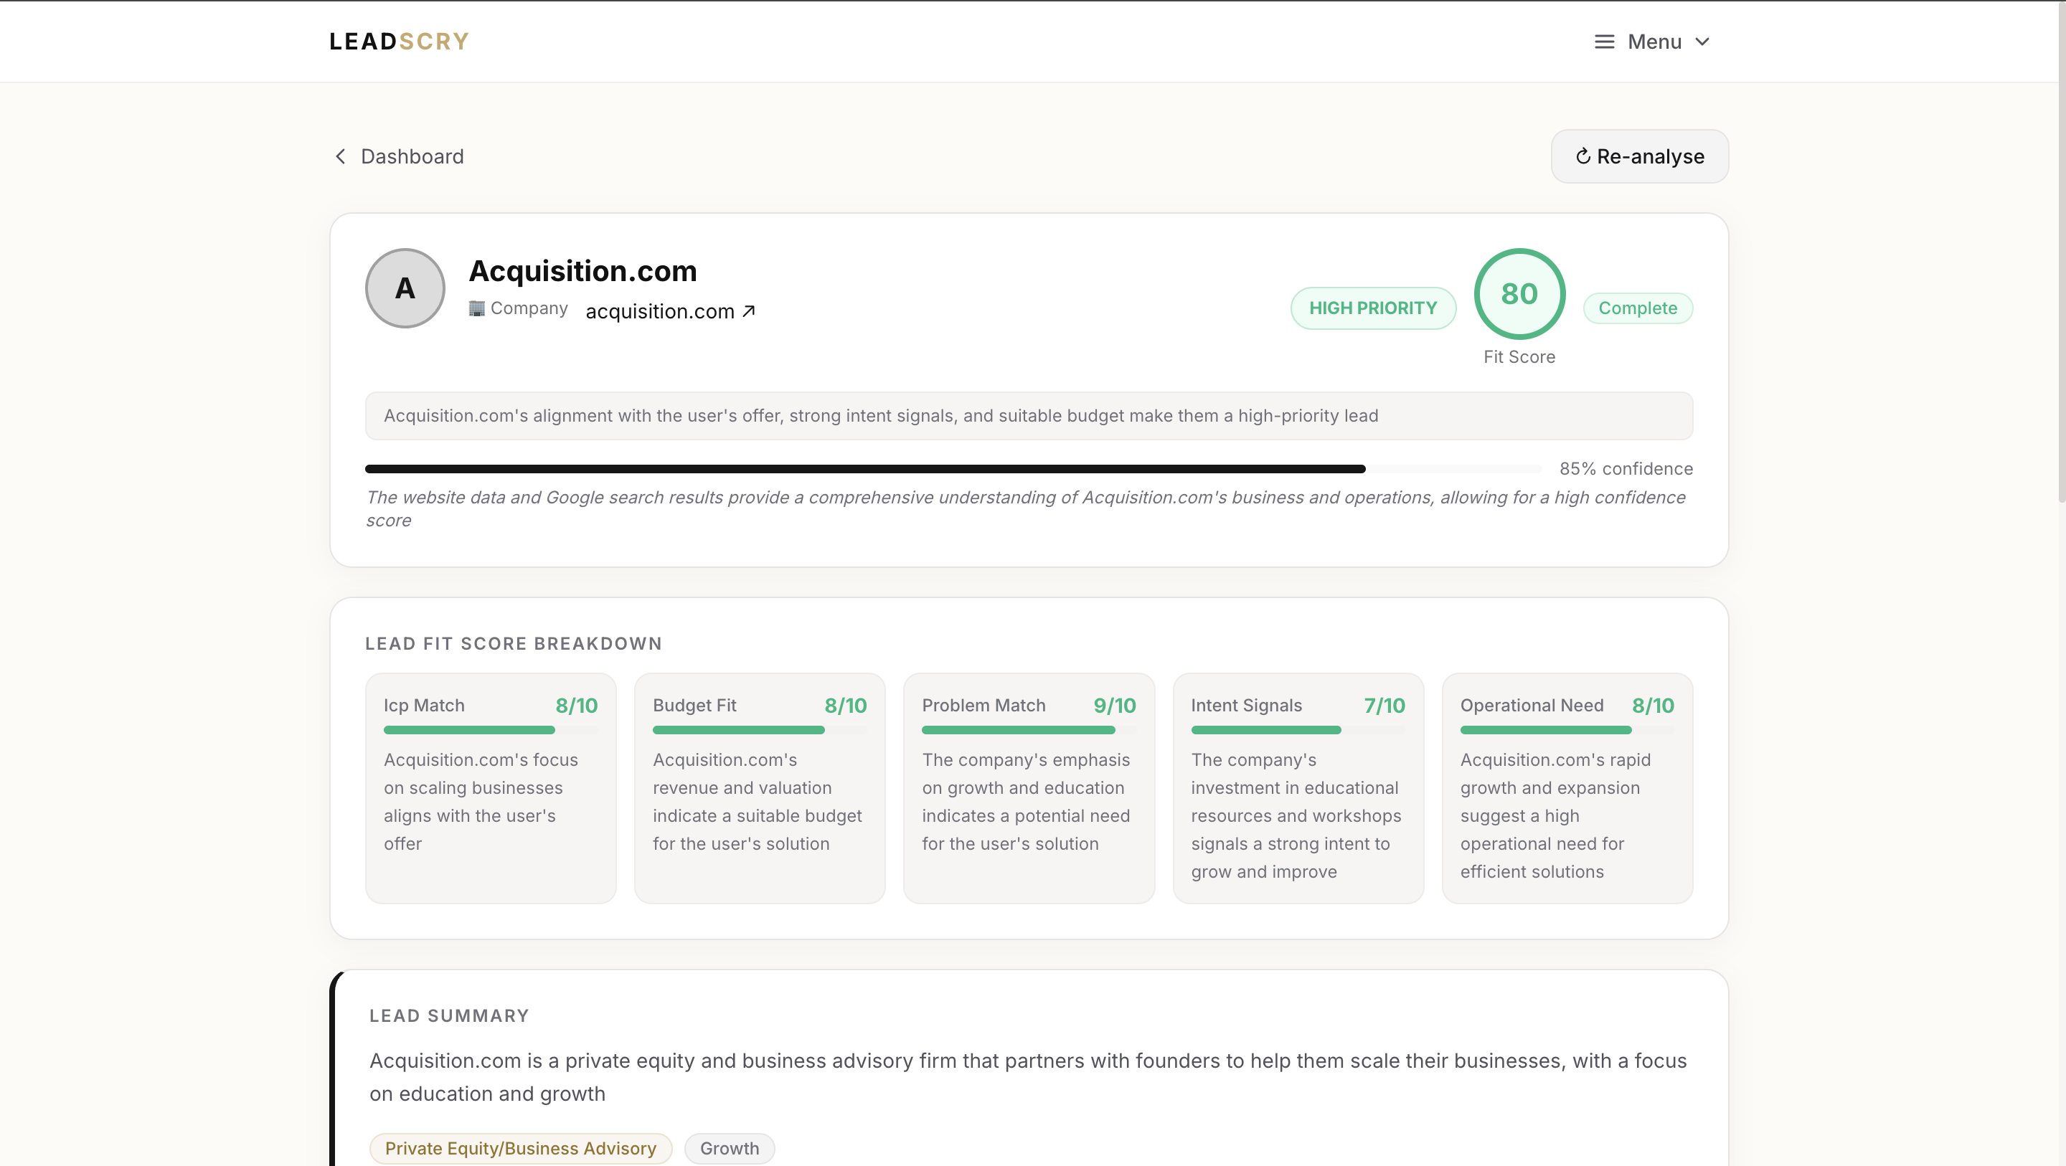Image resolution: width=2066 pixels, height=1166 pixels.
Task: Click the Intent Signals card title
Action: 1246,706
